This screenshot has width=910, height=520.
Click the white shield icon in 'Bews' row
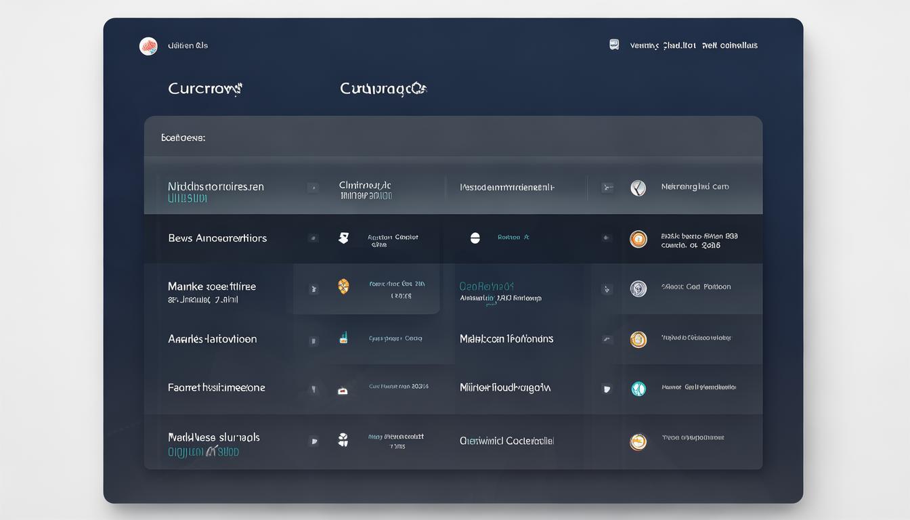coord(343,238)
